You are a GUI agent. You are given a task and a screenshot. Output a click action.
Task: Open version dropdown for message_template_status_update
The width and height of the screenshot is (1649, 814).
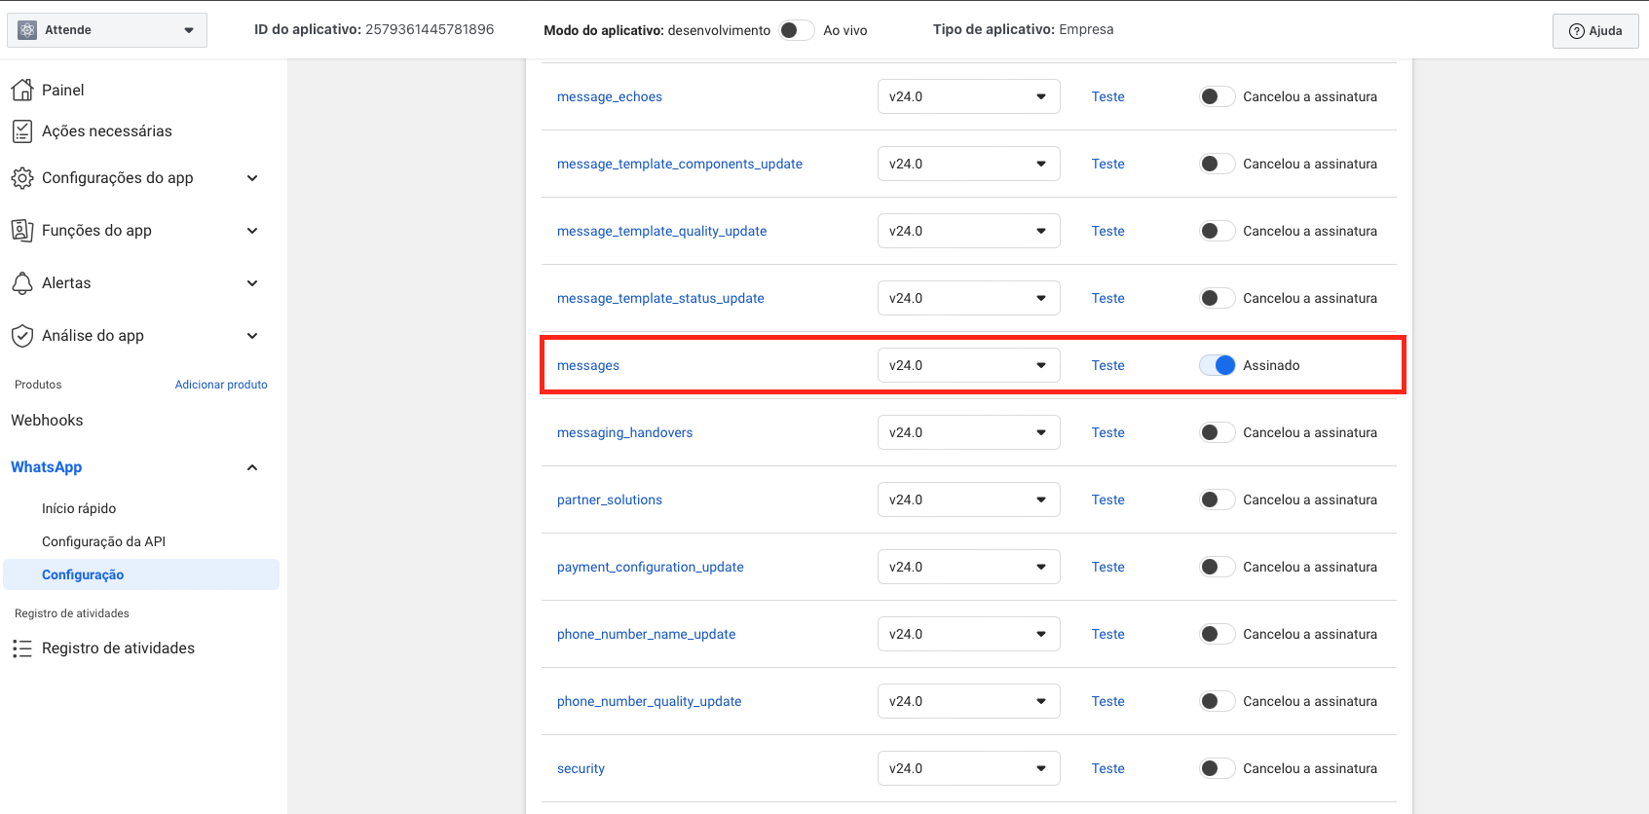[x=968, y=298]
